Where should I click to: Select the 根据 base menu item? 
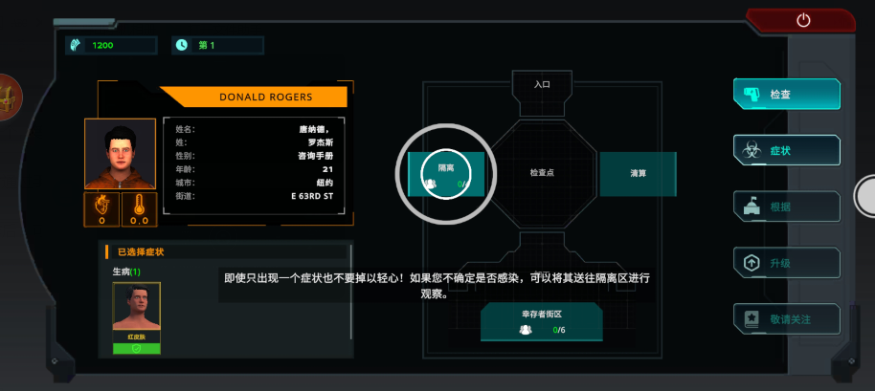pos(786,206)
